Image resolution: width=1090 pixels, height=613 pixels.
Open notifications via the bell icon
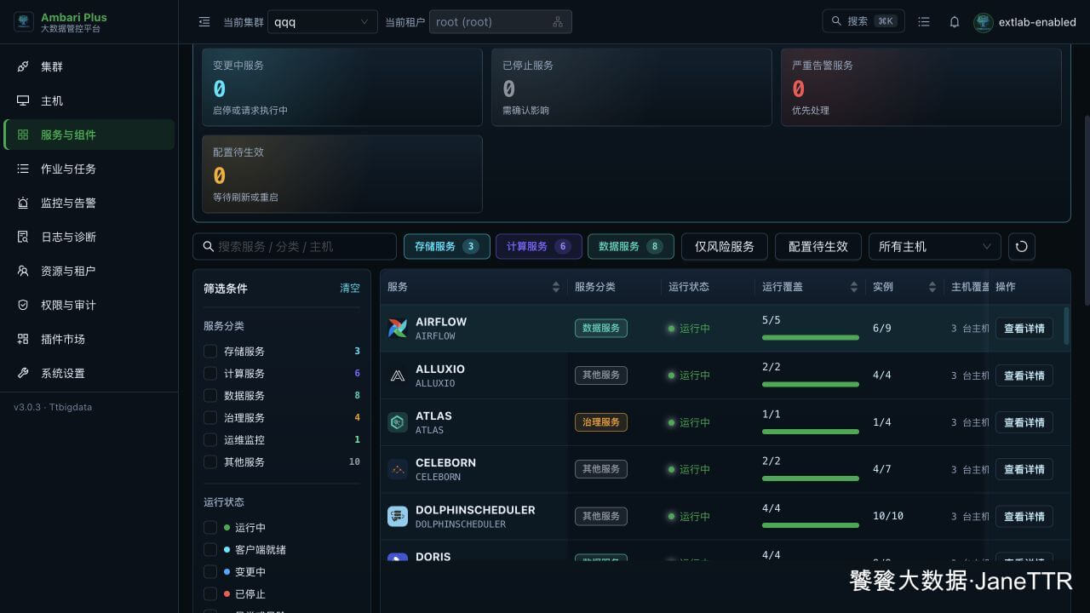955,22
